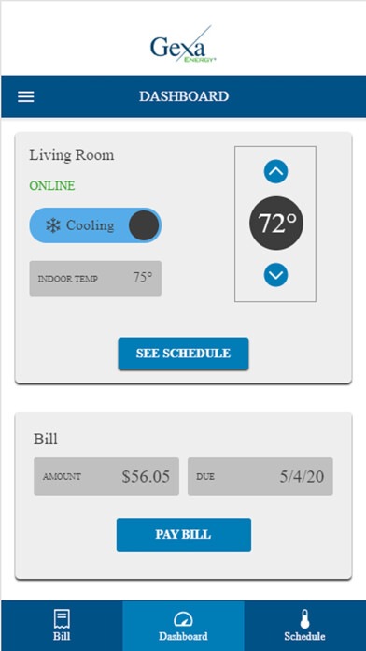Click the DASHBOARD header title
The width and height of the screenshot is (366, 651).
(x=184, y=96)
